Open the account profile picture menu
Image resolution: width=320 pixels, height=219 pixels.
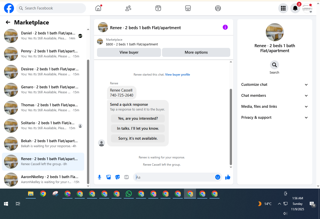307,8
